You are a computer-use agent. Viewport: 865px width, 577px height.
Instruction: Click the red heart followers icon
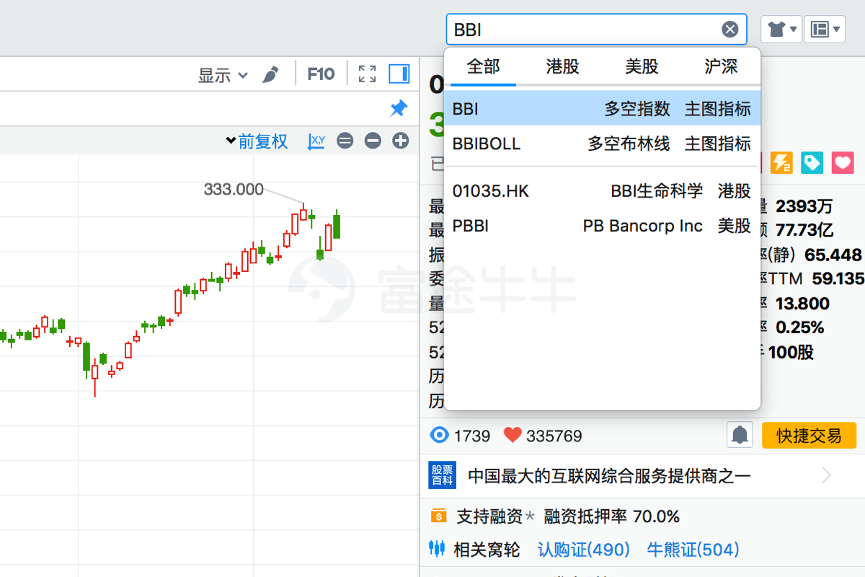513,435
